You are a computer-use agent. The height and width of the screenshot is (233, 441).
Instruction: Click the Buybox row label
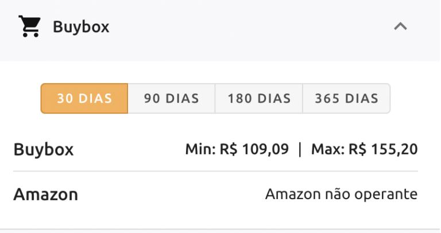click(x=44, y=150)
